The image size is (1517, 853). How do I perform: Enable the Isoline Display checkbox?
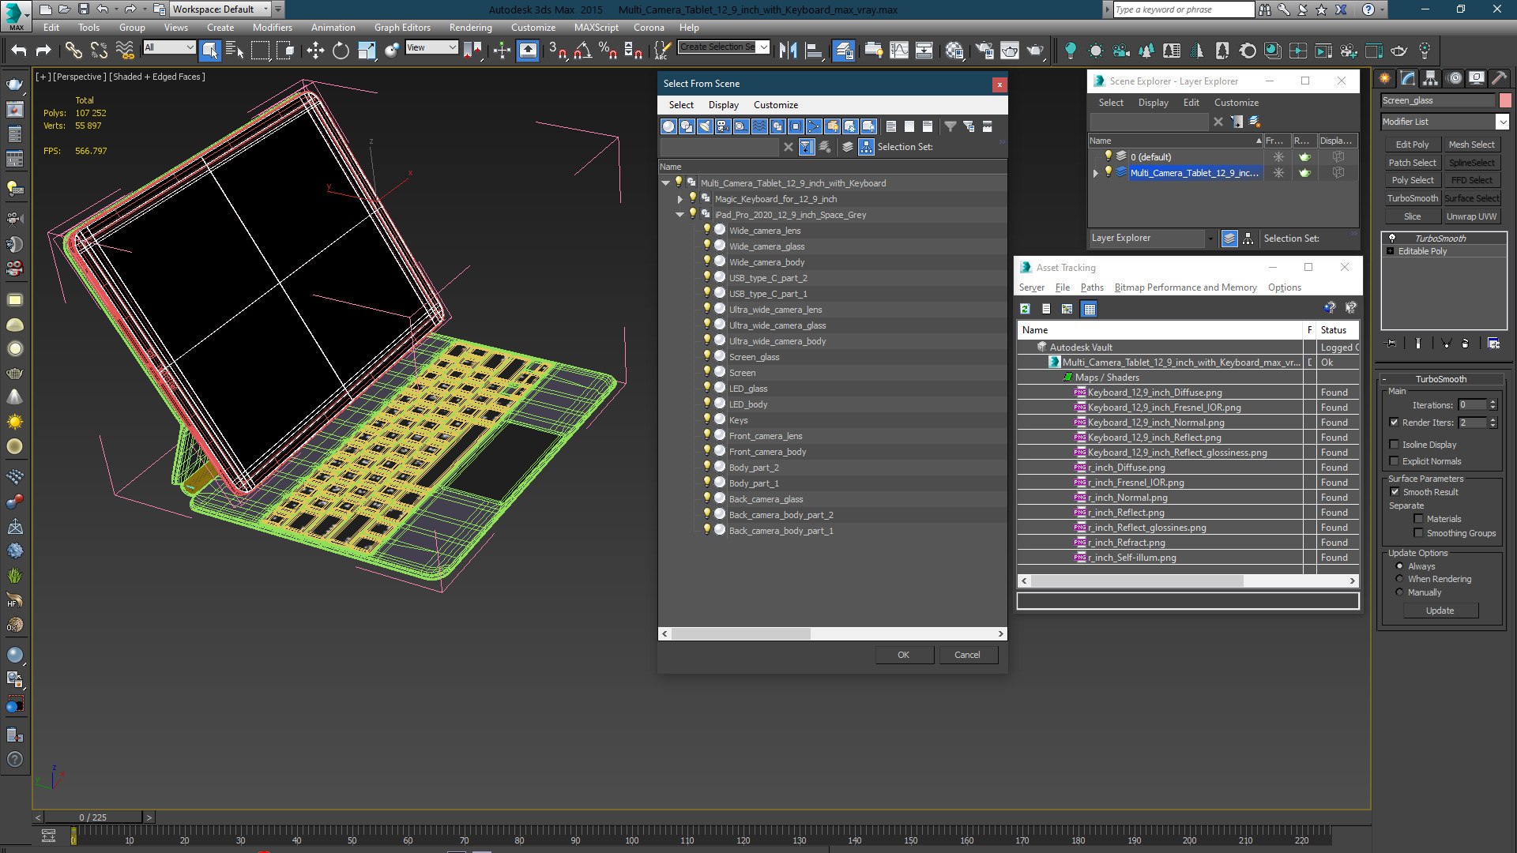coord(1395,445)
